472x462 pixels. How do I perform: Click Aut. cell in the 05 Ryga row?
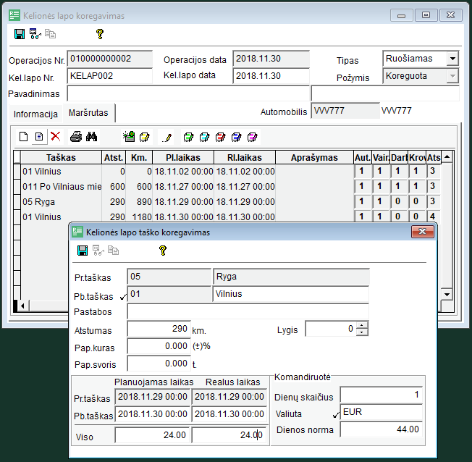coord(362,201)
